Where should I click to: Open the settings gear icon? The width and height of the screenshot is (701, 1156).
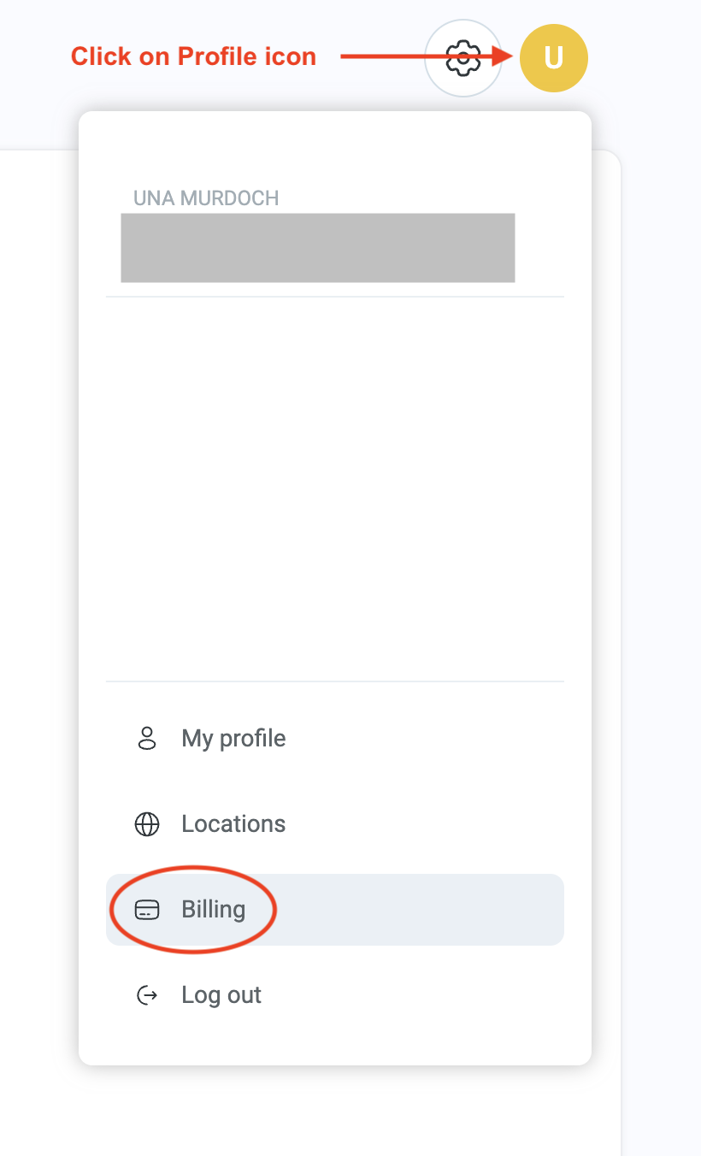tap(462, 58)
